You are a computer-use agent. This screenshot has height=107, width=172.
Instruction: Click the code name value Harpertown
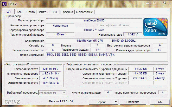click(x=60, y=26)
